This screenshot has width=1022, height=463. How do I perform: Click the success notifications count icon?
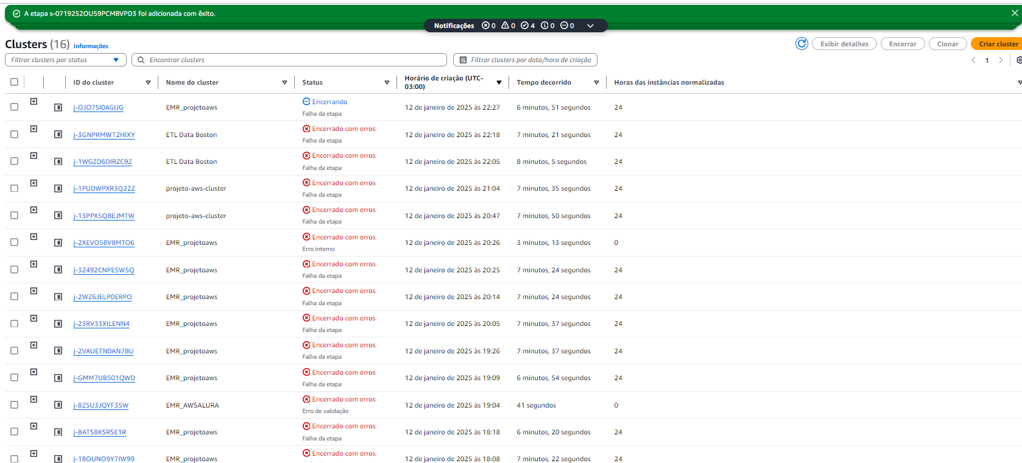[x=524, y=26]
